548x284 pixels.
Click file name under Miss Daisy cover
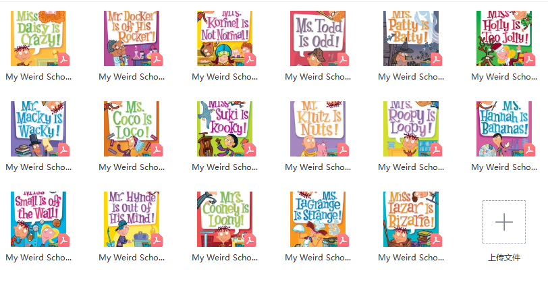(x=38, y=77)
